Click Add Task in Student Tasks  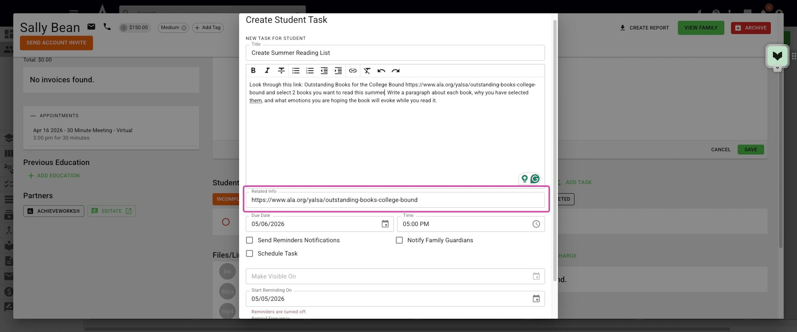(x=579, y=182)
